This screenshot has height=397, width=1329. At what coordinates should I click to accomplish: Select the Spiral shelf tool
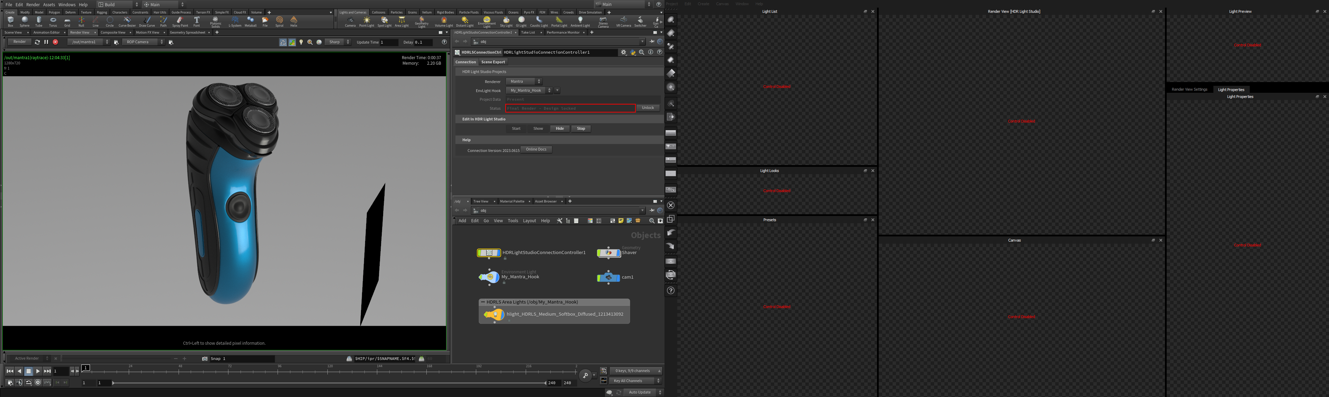pyautogui.click(x=279, y=22)
